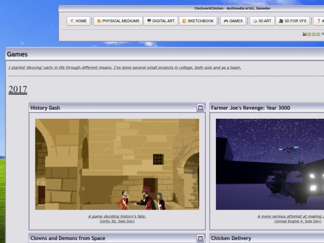This screenshot has height=243, width=324.
Task: Click the gamepad icon on Games
Action: (x=226, y=21)
